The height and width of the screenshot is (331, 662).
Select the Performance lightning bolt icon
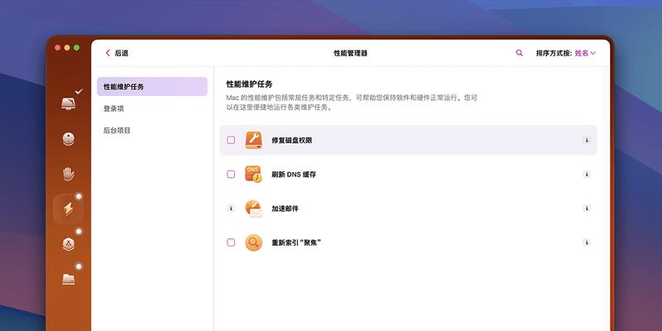[x=69, y=209]
